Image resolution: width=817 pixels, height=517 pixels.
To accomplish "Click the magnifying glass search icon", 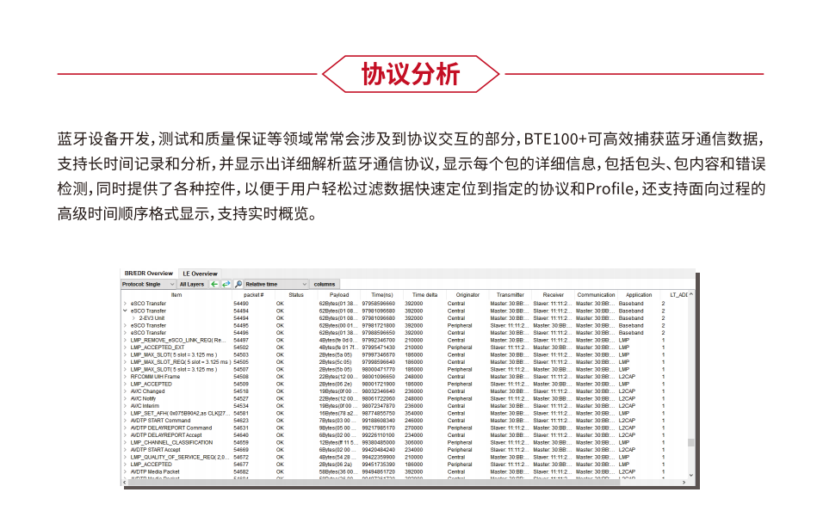I will click(238, 284).
